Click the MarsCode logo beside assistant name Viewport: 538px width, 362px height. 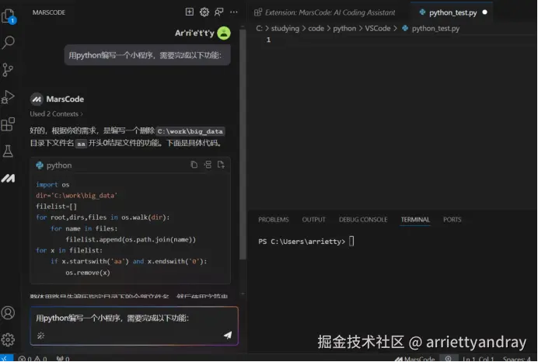tap(37, 99)
